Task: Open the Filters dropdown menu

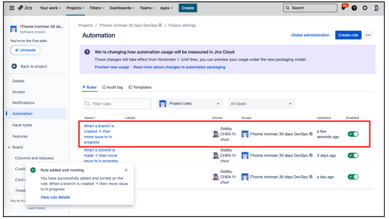Action: click(x=97, y=8)
